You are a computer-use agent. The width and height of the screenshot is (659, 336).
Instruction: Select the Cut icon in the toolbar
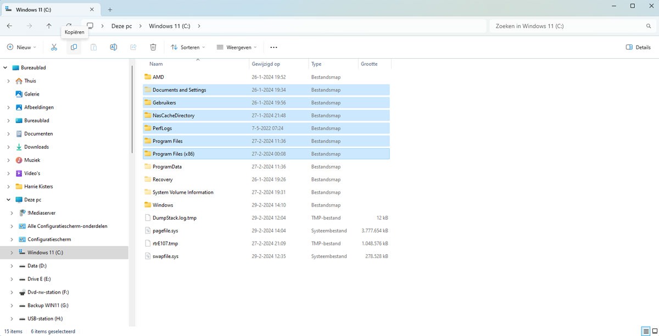pyautogui.click(x=53, y=47)
